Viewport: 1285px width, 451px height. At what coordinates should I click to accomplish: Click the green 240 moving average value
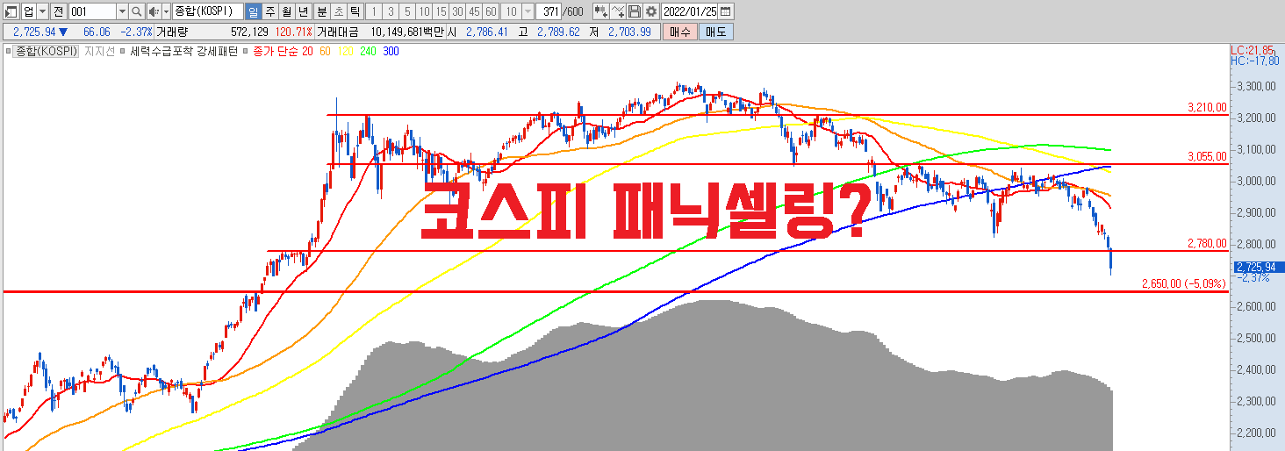[x=368, y=52]
